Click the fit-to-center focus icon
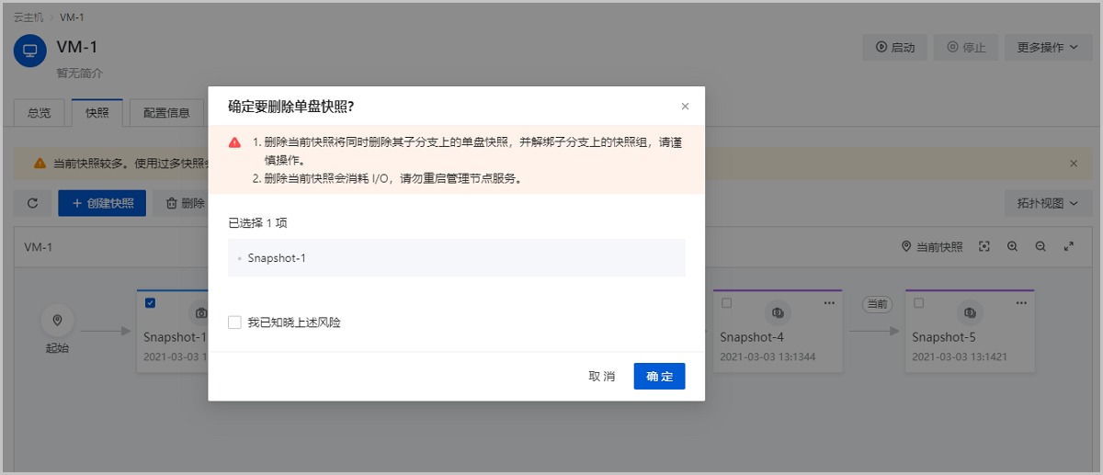 [984, 247]
